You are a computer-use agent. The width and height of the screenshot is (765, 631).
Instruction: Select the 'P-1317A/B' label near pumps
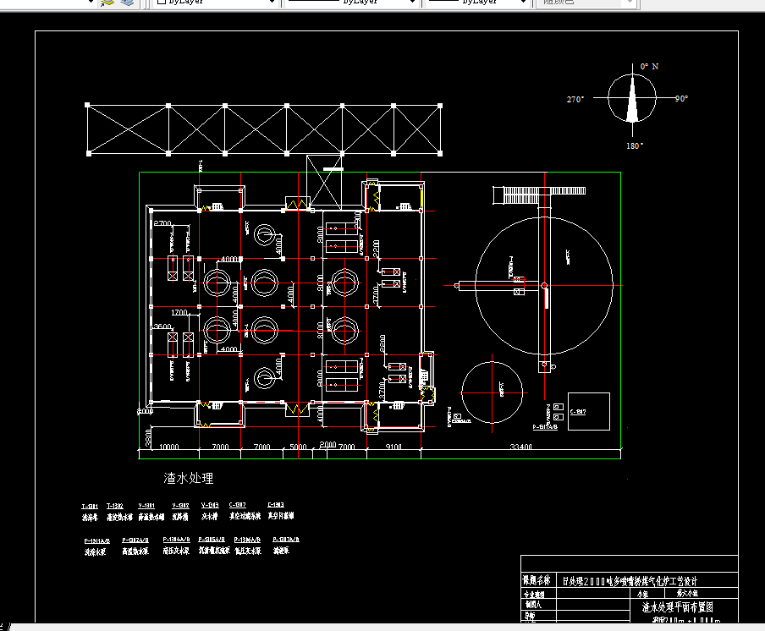545,426
